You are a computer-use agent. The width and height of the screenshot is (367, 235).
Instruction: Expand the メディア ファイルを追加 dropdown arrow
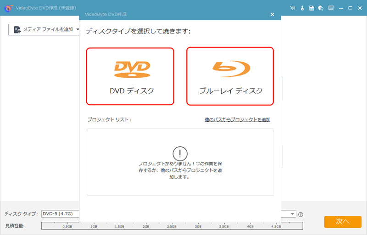pos(78,29)
